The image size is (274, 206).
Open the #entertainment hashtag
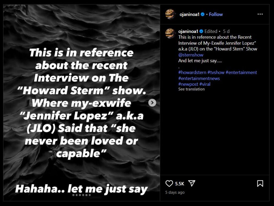click(241, 72)
